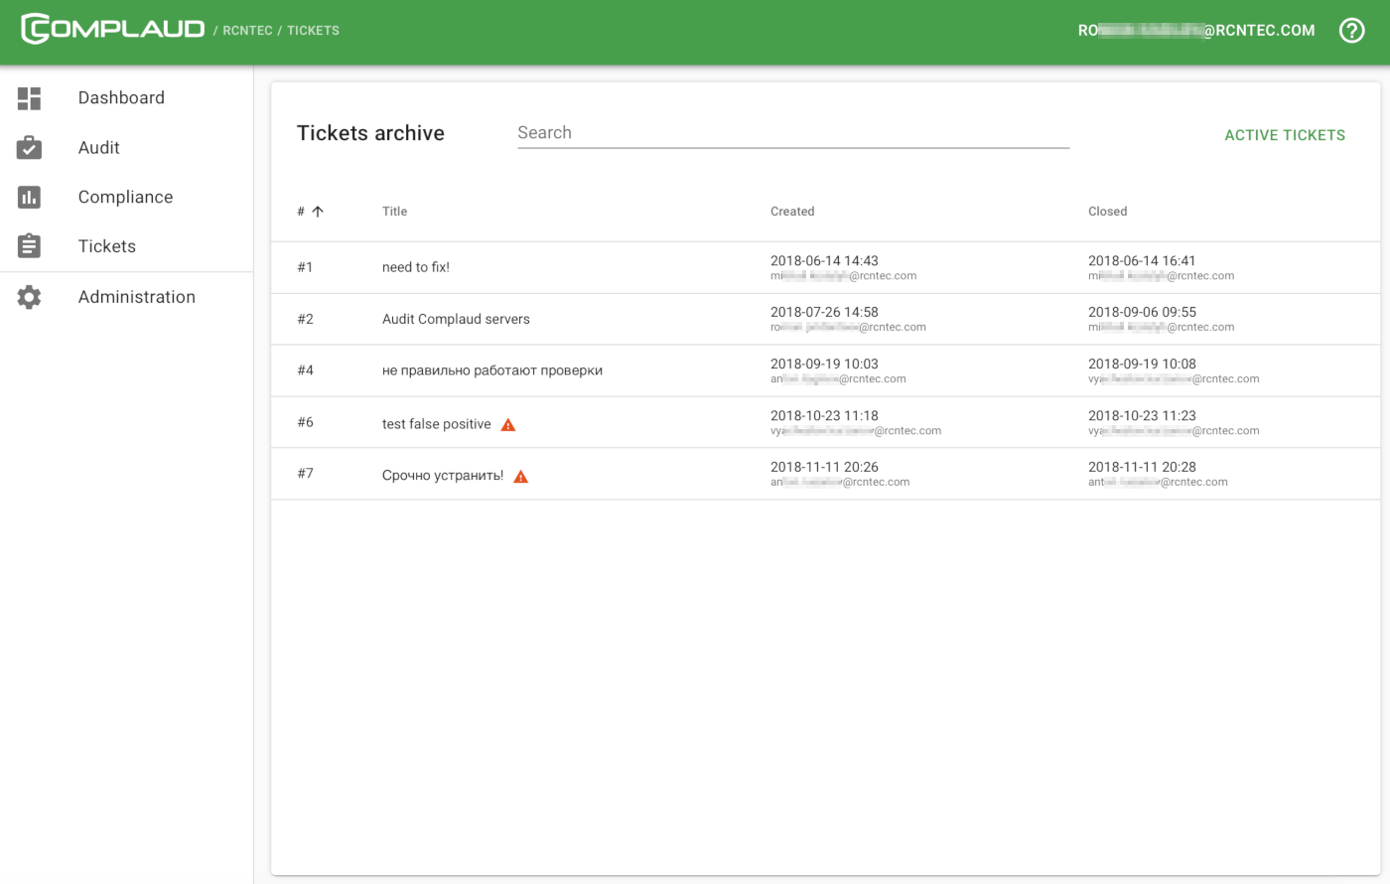Focus the tickets Search field

click(792, 133)
